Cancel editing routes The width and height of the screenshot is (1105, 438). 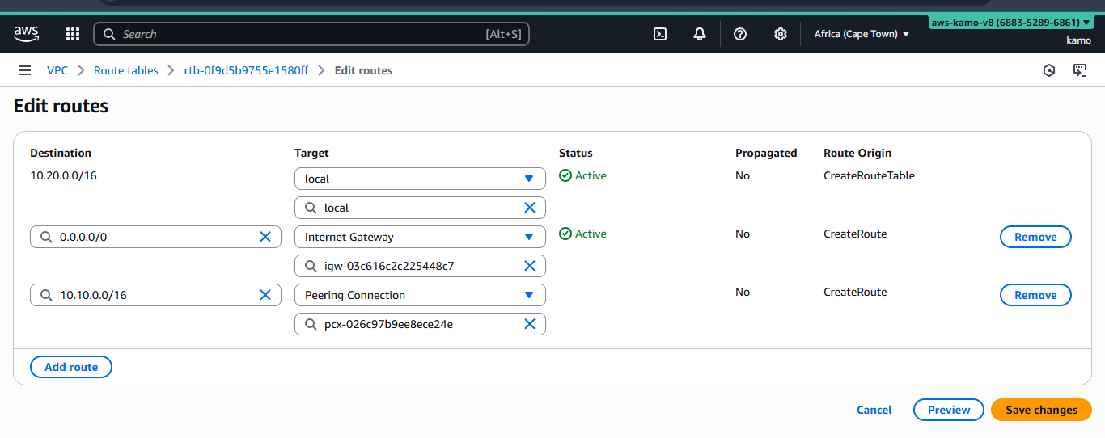pyautogui.click(x=874, y=410)
